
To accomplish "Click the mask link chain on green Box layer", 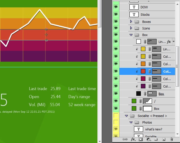I will 140,108.
